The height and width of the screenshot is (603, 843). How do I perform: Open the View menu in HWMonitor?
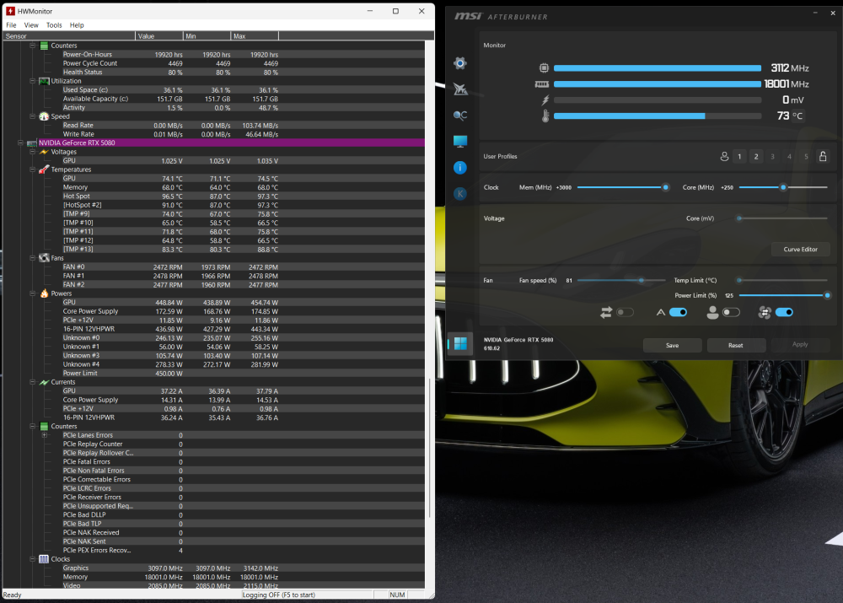click(31, 25)
